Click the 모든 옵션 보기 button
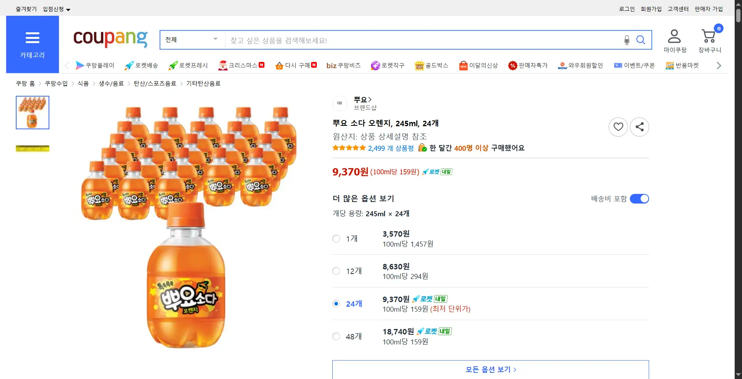The height and width of the screenshot is (379, 742). click(x=490, y=369)
